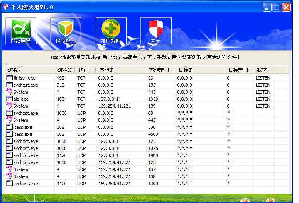Viewport: 299px width, 203px height.
Task: Click the Tips refresh information text
Action: pyautogui.click(x=145, y=57)
